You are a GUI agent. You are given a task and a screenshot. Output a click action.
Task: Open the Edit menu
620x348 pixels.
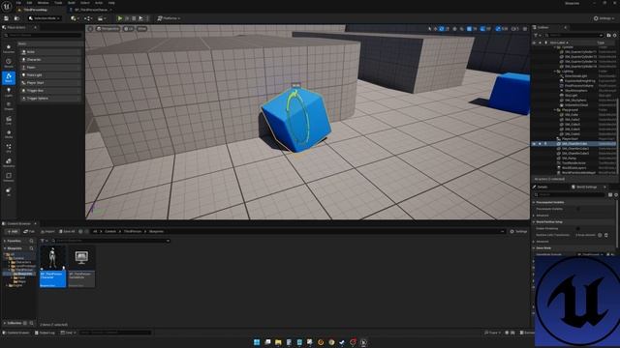[x=29, y=3]
